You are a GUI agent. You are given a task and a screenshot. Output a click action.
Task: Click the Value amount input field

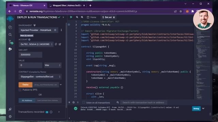pos(30,65)
